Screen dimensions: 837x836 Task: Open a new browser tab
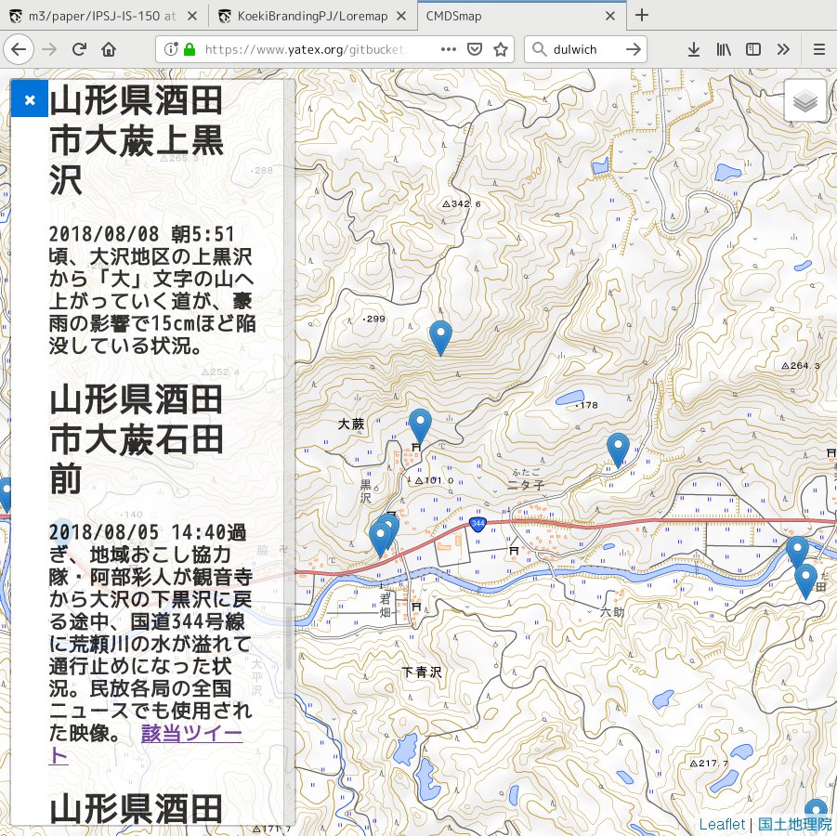coord(642,16)
